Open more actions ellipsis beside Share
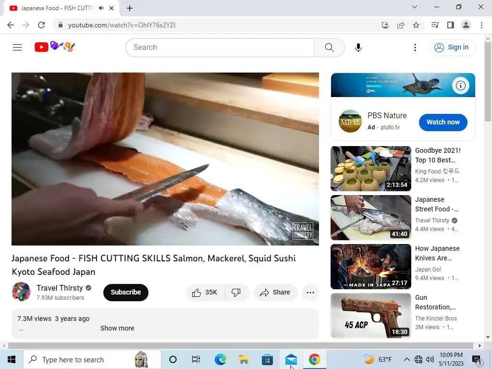Viewport: 492px width, 369px height. pos(310,293)
